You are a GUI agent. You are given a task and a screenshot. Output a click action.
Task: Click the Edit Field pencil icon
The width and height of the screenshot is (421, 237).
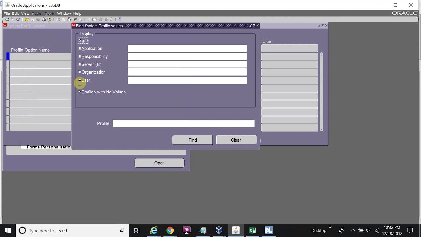[89, 20]
